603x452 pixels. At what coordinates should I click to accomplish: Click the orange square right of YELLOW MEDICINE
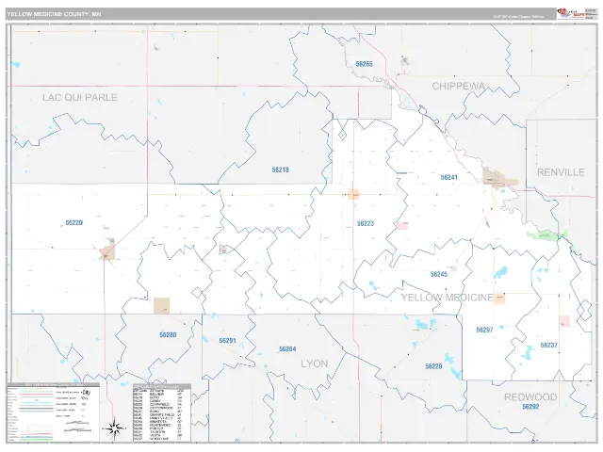(499, 299)
